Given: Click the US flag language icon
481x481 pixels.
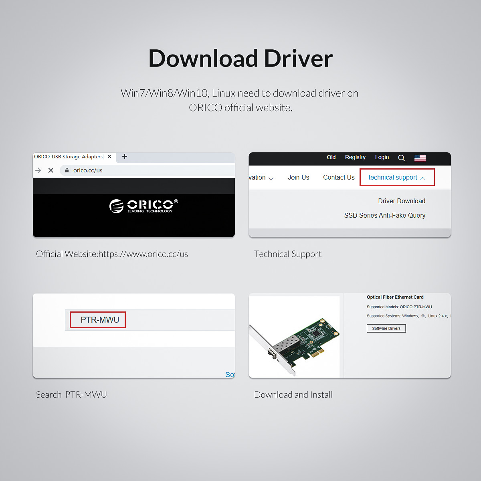Looking at the screenshot, I should 420,158.
